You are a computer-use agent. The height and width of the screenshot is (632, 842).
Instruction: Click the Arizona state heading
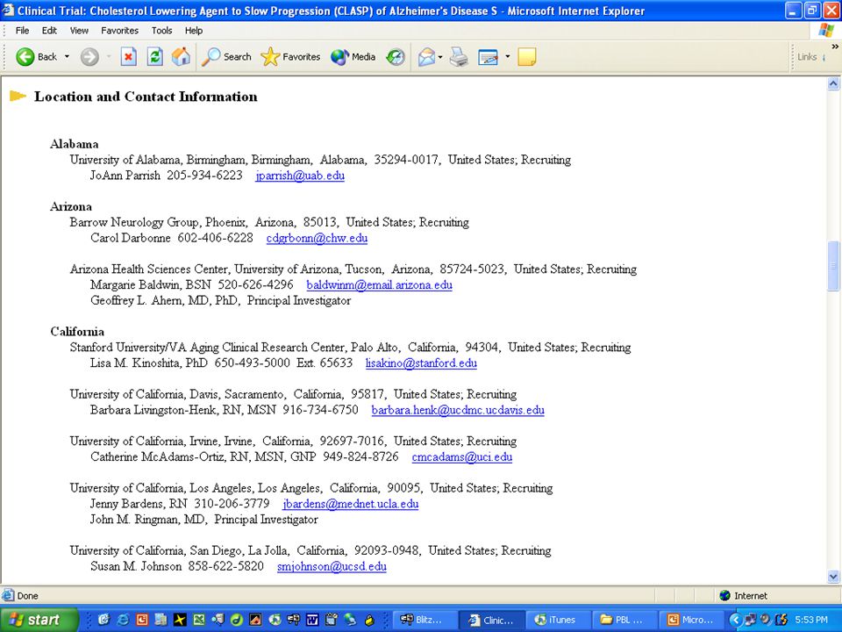point(71,207)
